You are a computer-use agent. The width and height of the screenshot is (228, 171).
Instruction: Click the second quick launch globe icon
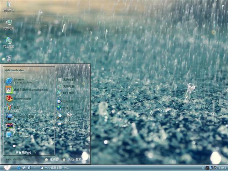tap(24, 168)
